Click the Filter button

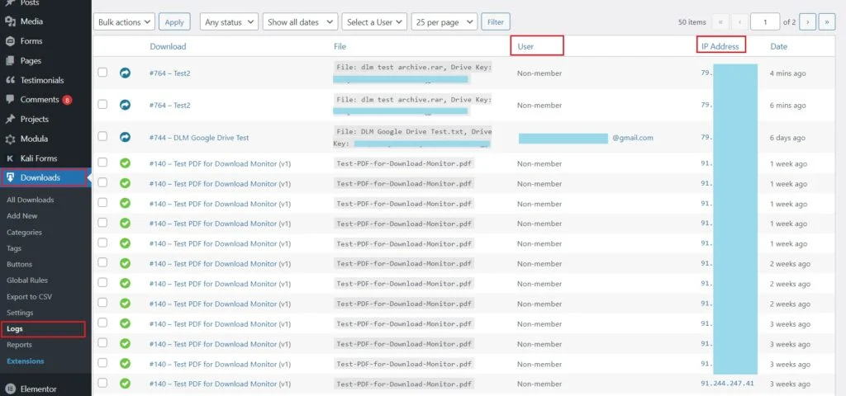point(496,22)
